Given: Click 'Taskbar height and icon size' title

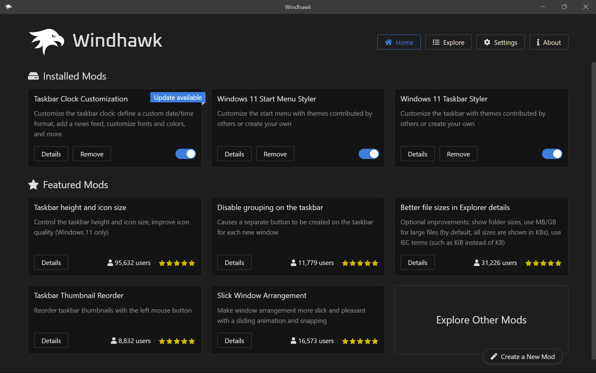Looking at the screenshot, I should [x=80, y=207].
